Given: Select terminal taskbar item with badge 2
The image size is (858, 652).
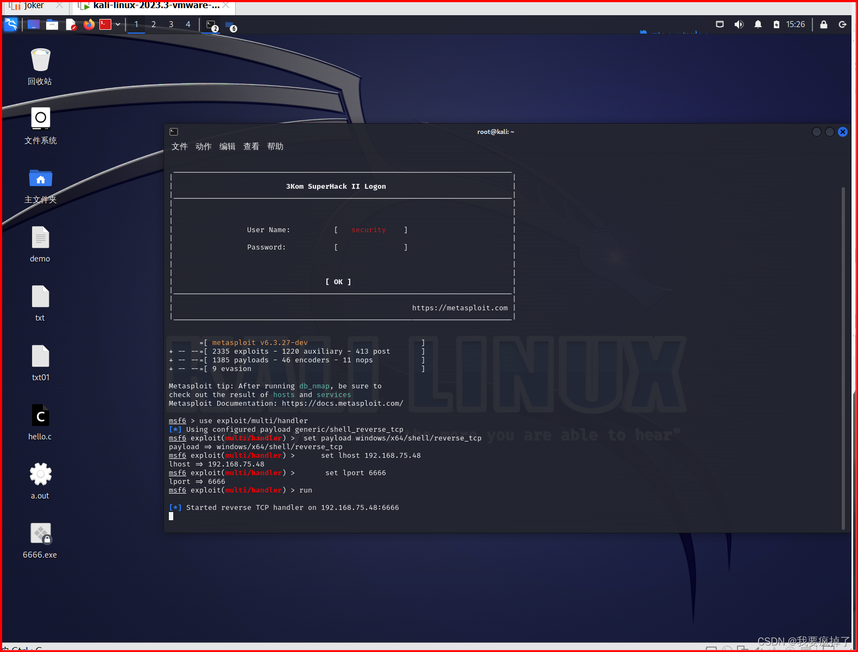Looking at the screenshot, I should [212, 25].
